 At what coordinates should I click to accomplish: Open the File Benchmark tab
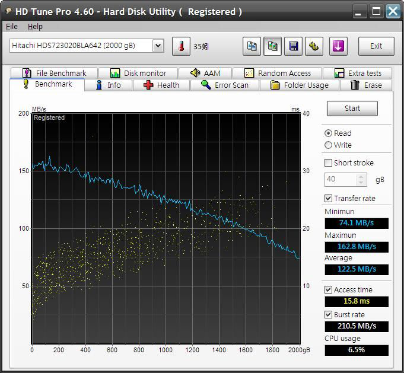click(x=54, y=73)
